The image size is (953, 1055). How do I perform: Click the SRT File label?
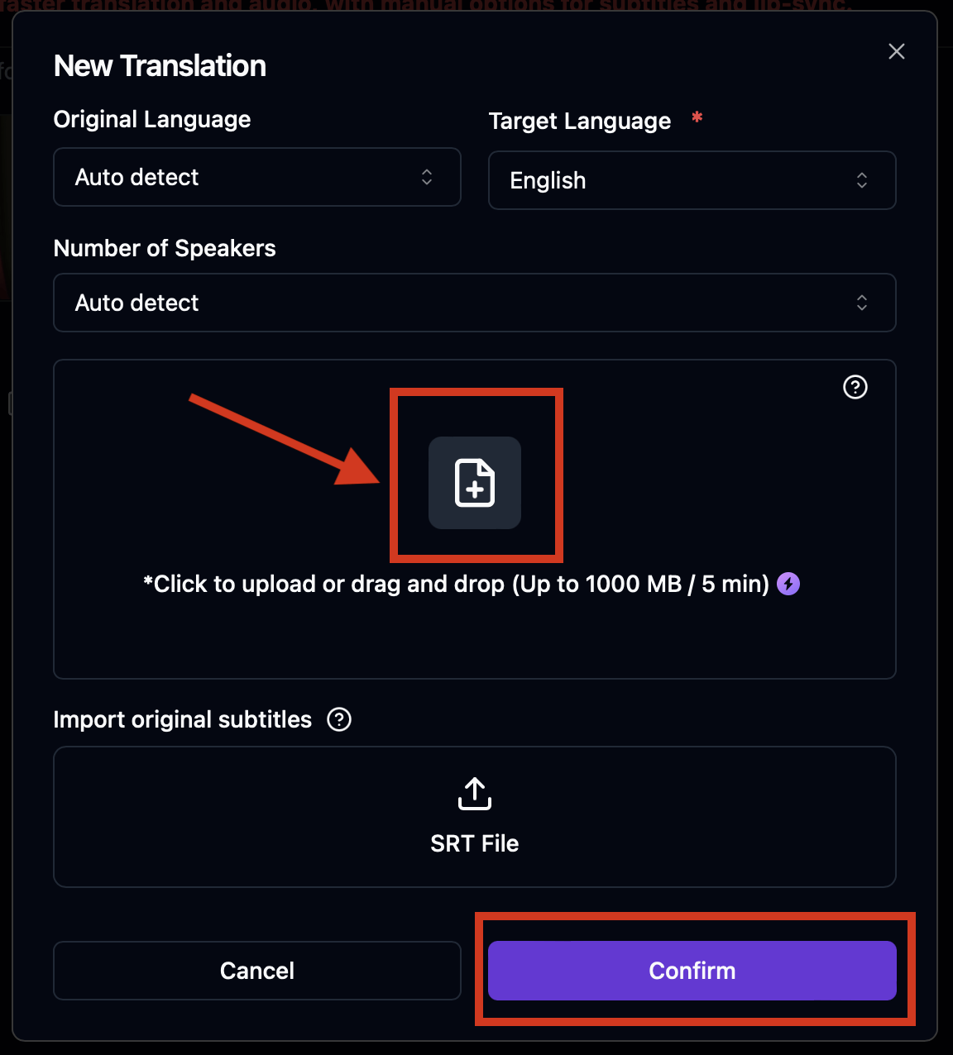[475, 843]
